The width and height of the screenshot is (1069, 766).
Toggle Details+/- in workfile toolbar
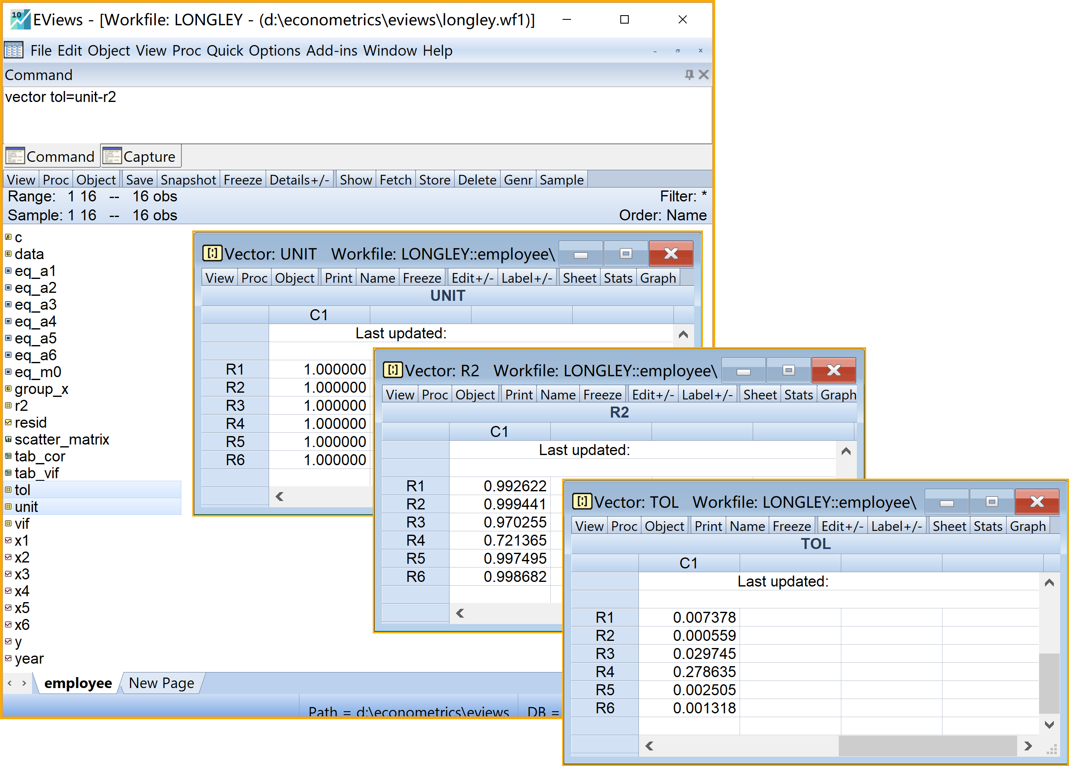coord(299,180)
